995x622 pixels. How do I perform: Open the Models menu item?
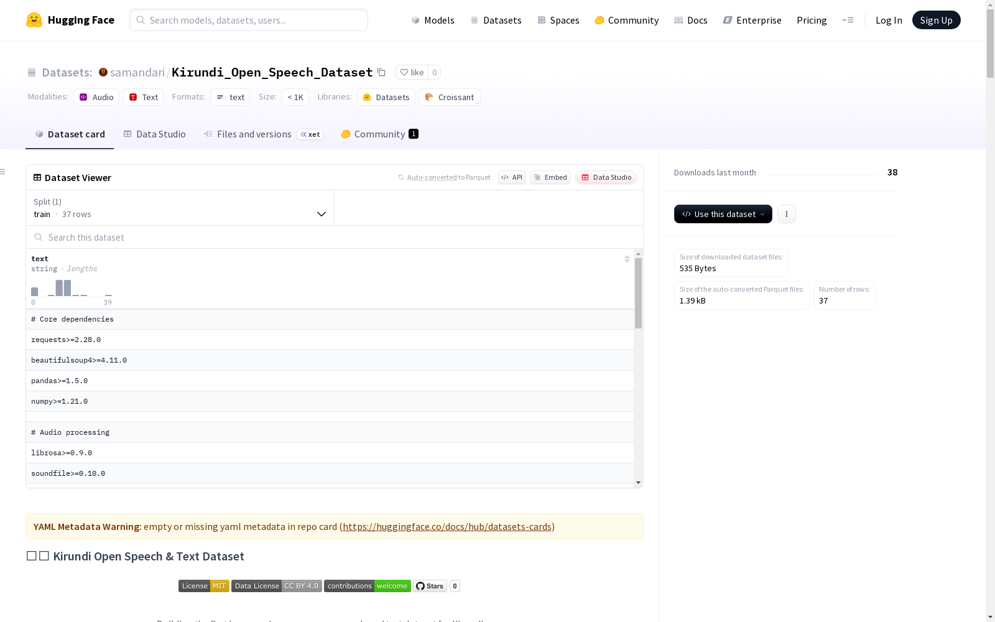tap(433, 20)
